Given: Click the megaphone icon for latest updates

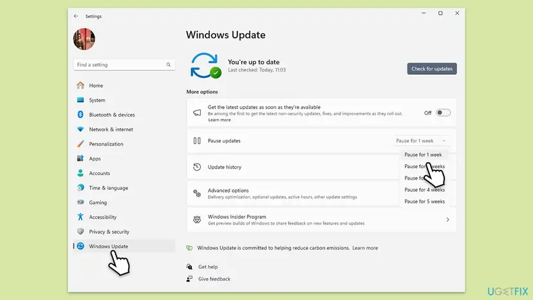Looking at the screenshot, I should [x=197, y=113].
